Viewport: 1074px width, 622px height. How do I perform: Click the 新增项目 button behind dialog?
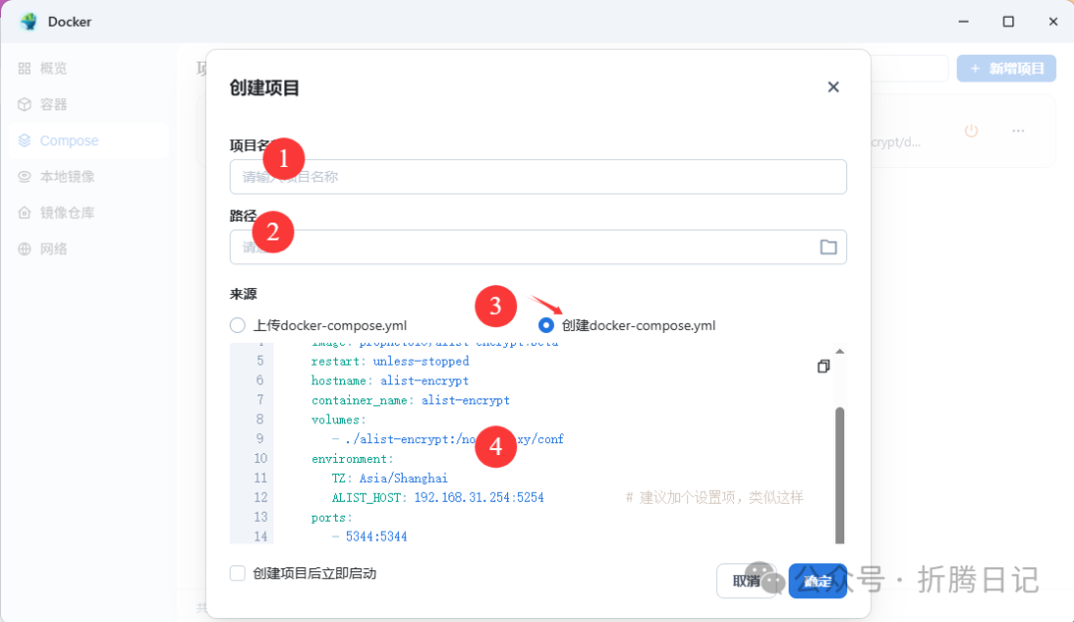pyautogui.click(x=1006, y=69)
